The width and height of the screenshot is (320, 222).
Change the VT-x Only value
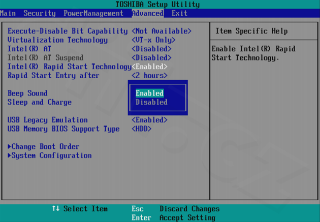(153, 40)
